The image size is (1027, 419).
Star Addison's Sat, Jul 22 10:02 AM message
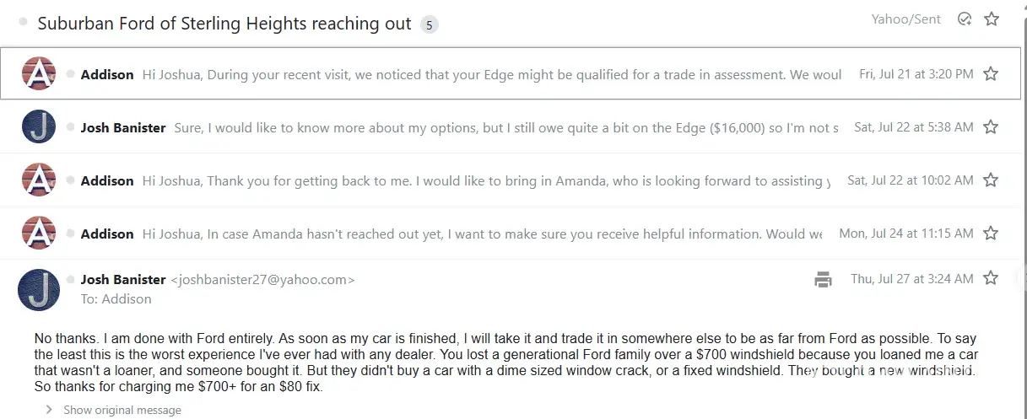[991, 180]
